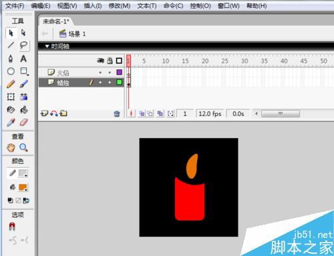Click 火焰 layer purple outline color swatch
The height and width of the screenshot is (256, 334).
[120, 72]
